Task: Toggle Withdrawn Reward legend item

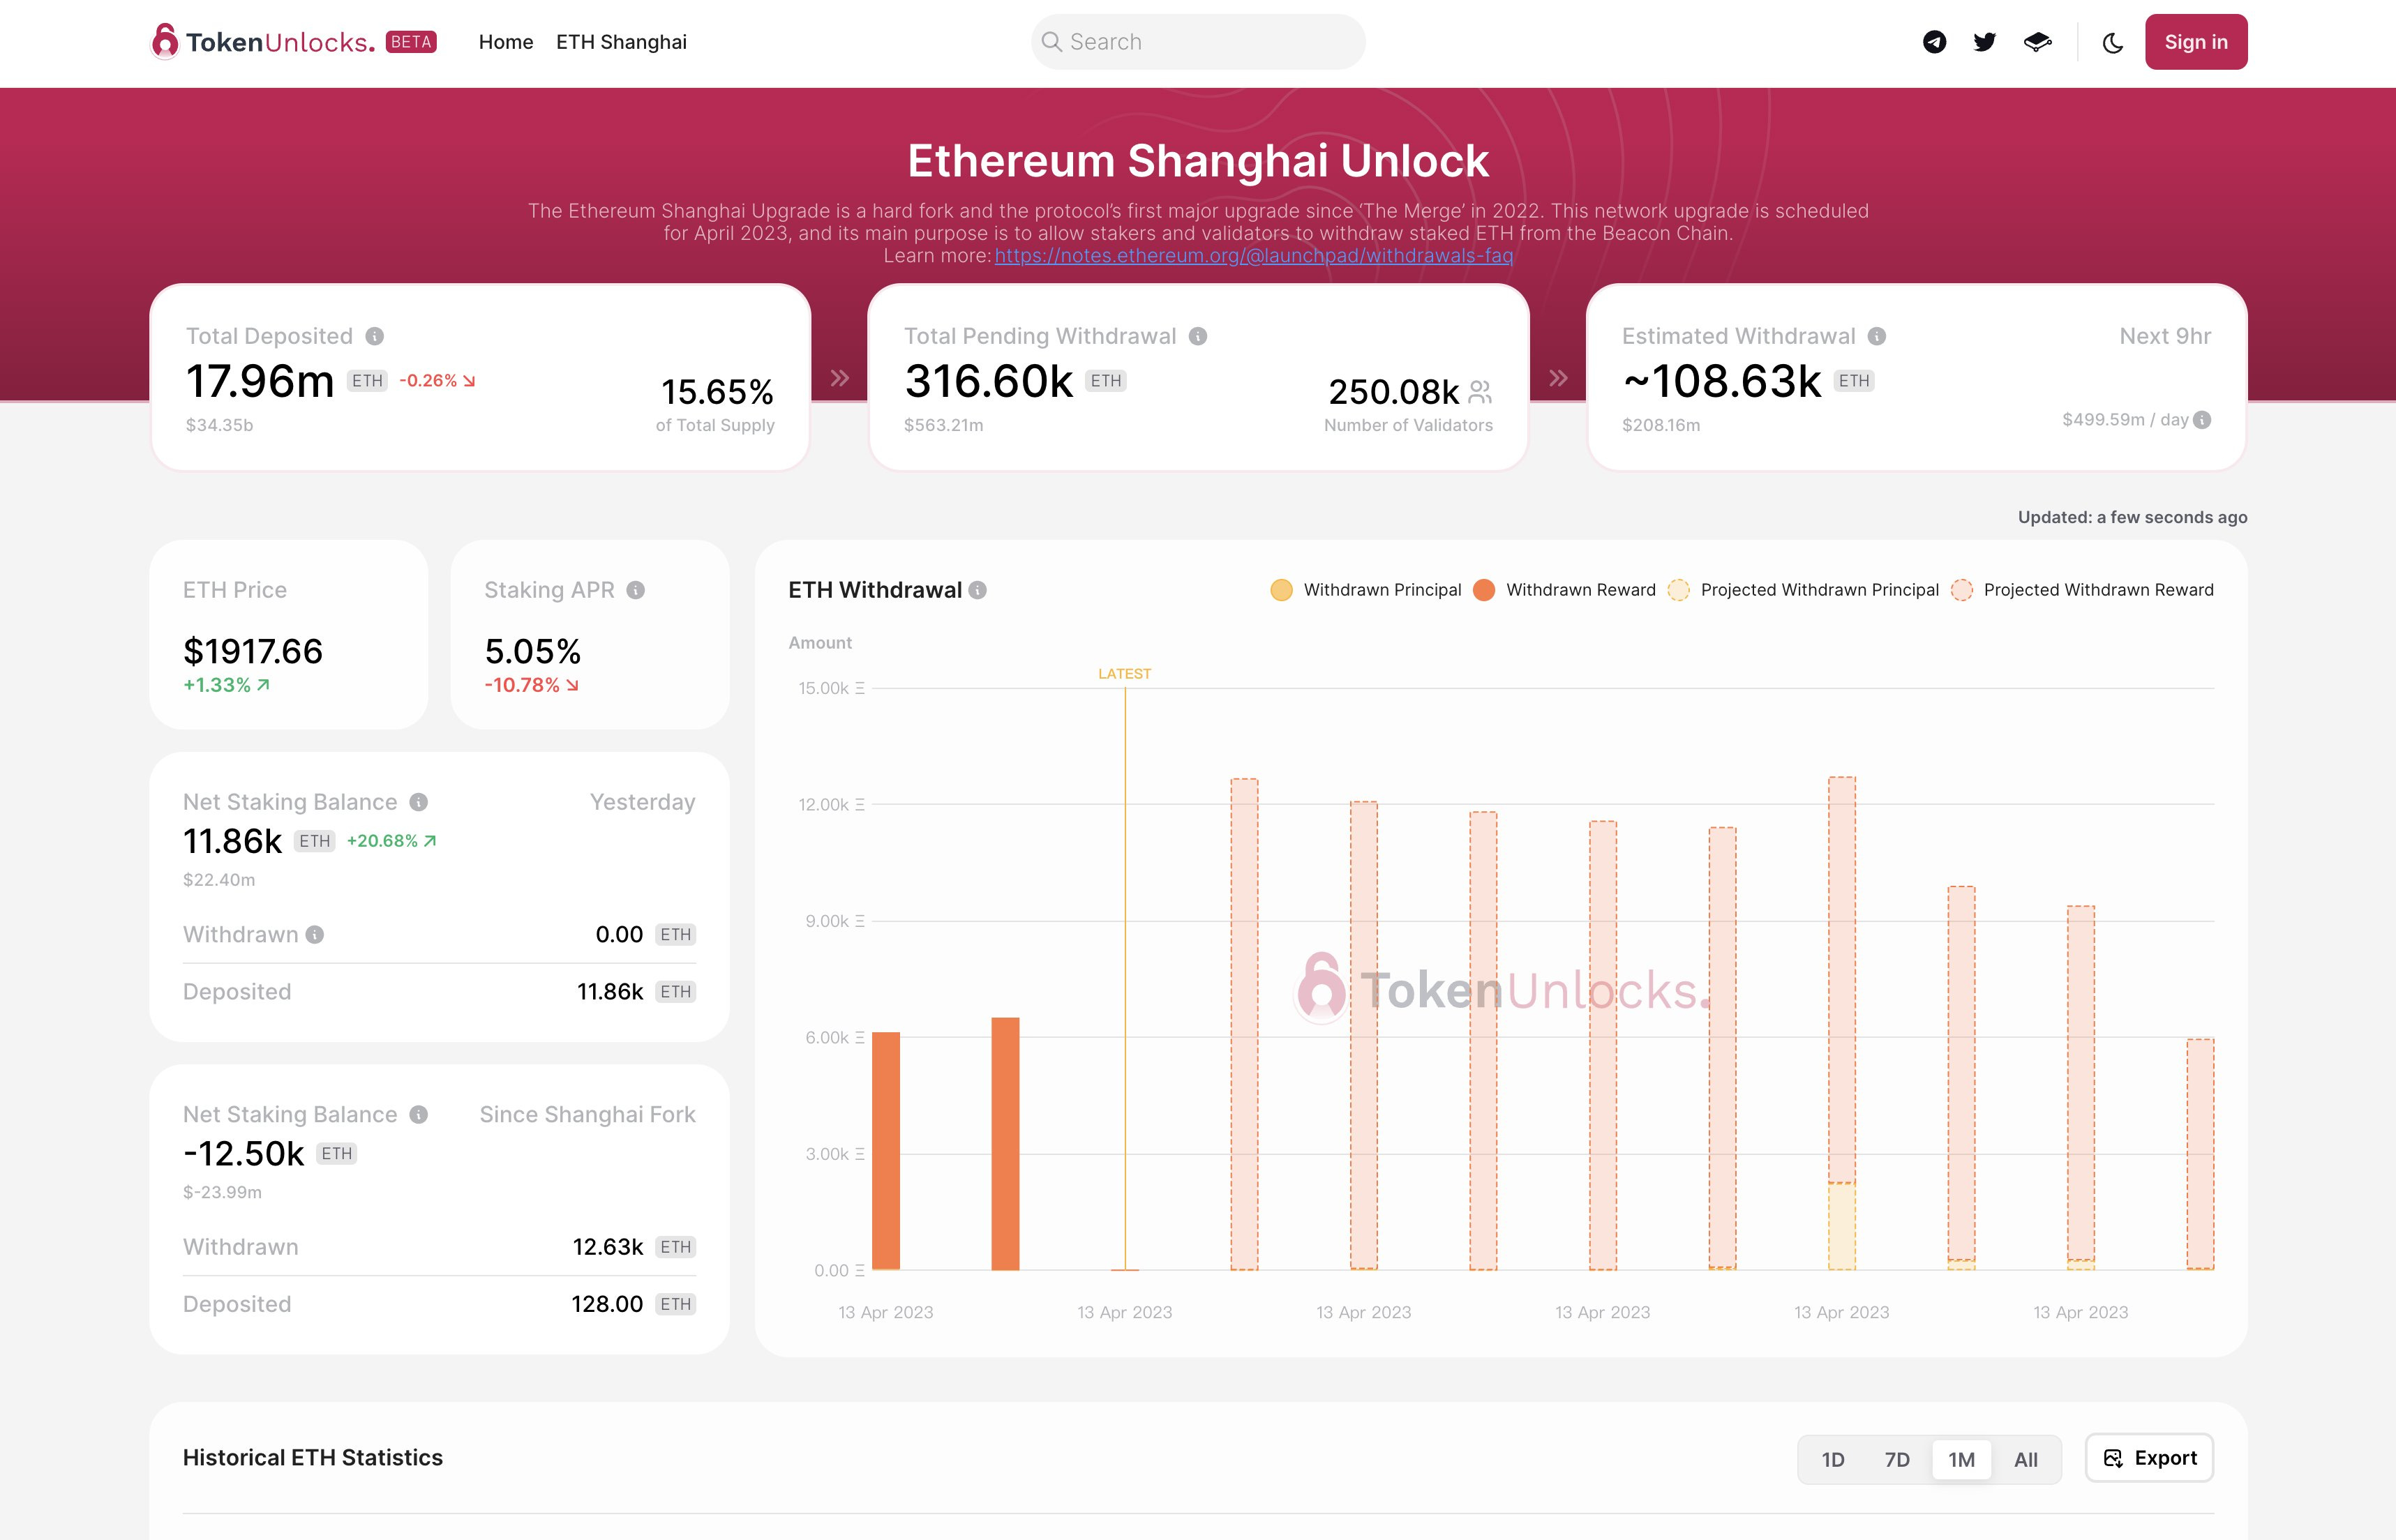Action: (1564, 590)
